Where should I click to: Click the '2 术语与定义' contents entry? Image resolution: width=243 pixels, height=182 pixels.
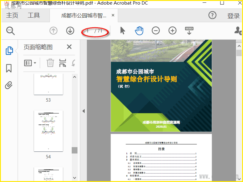[161, 157]
